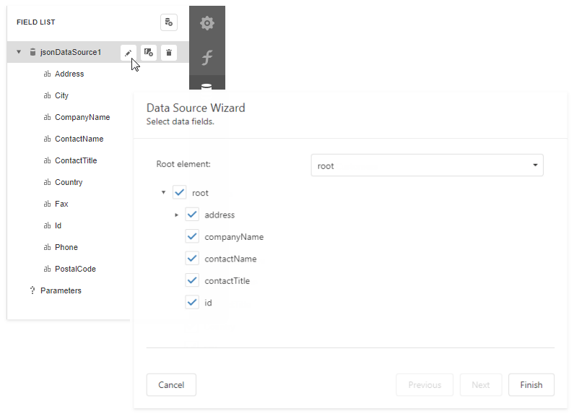Click the ab icon beside ContactName field

(47, 139)
